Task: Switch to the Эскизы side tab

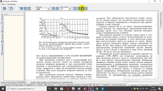Action: coord(2,29)
